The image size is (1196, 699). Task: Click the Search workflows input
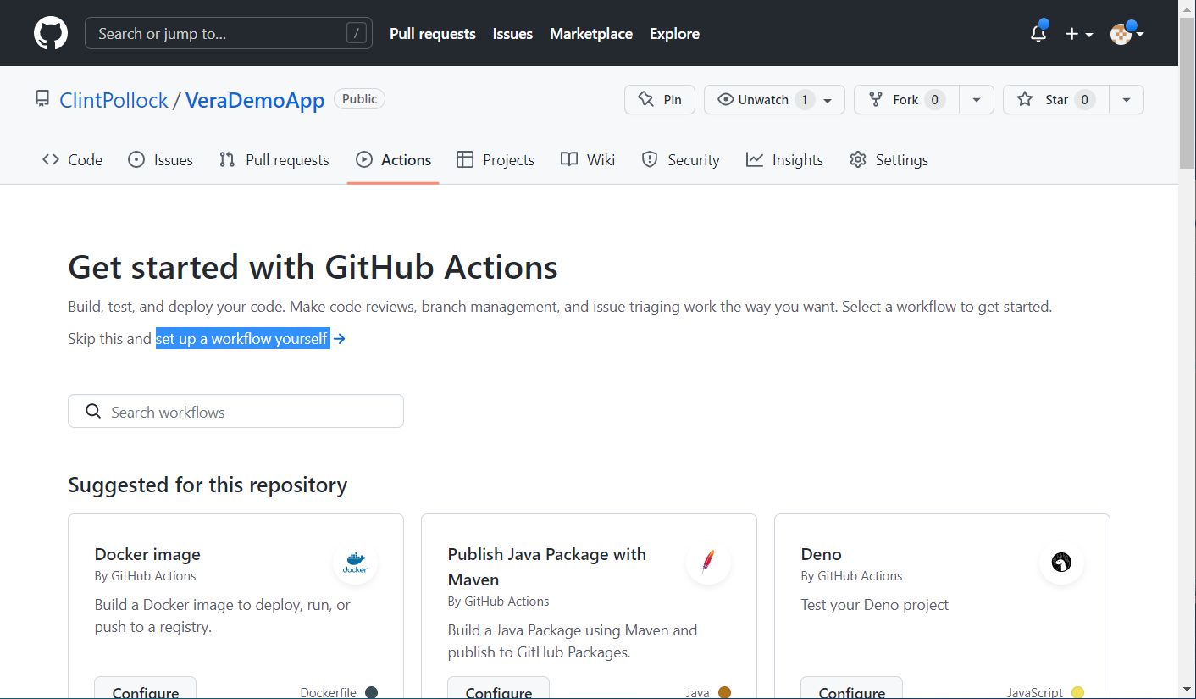click(235, 411)
